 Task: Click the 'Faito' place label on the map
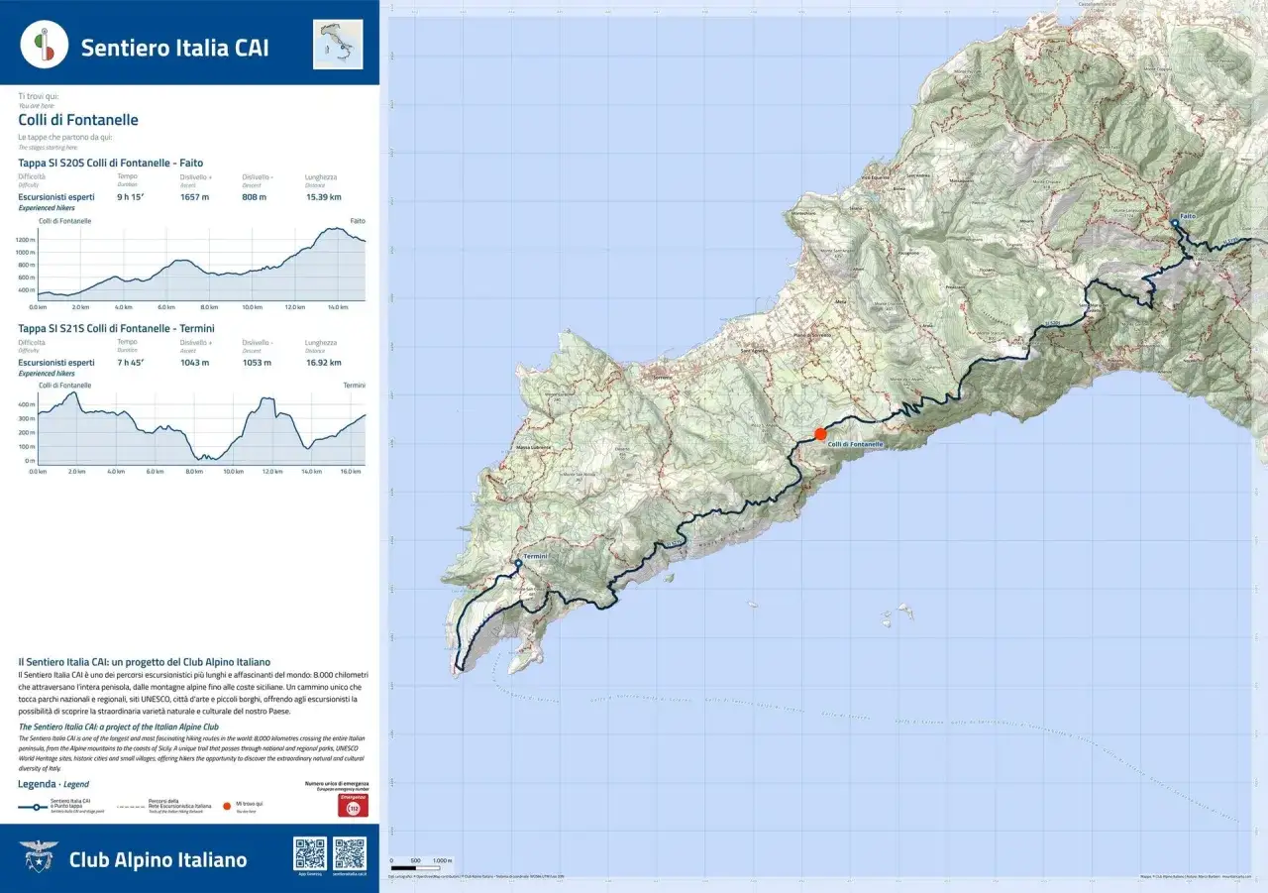(1189, 216)
